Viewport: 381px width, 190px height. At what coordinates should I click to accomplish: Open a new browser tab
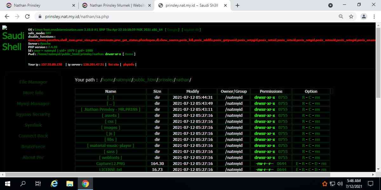point(237,5)
